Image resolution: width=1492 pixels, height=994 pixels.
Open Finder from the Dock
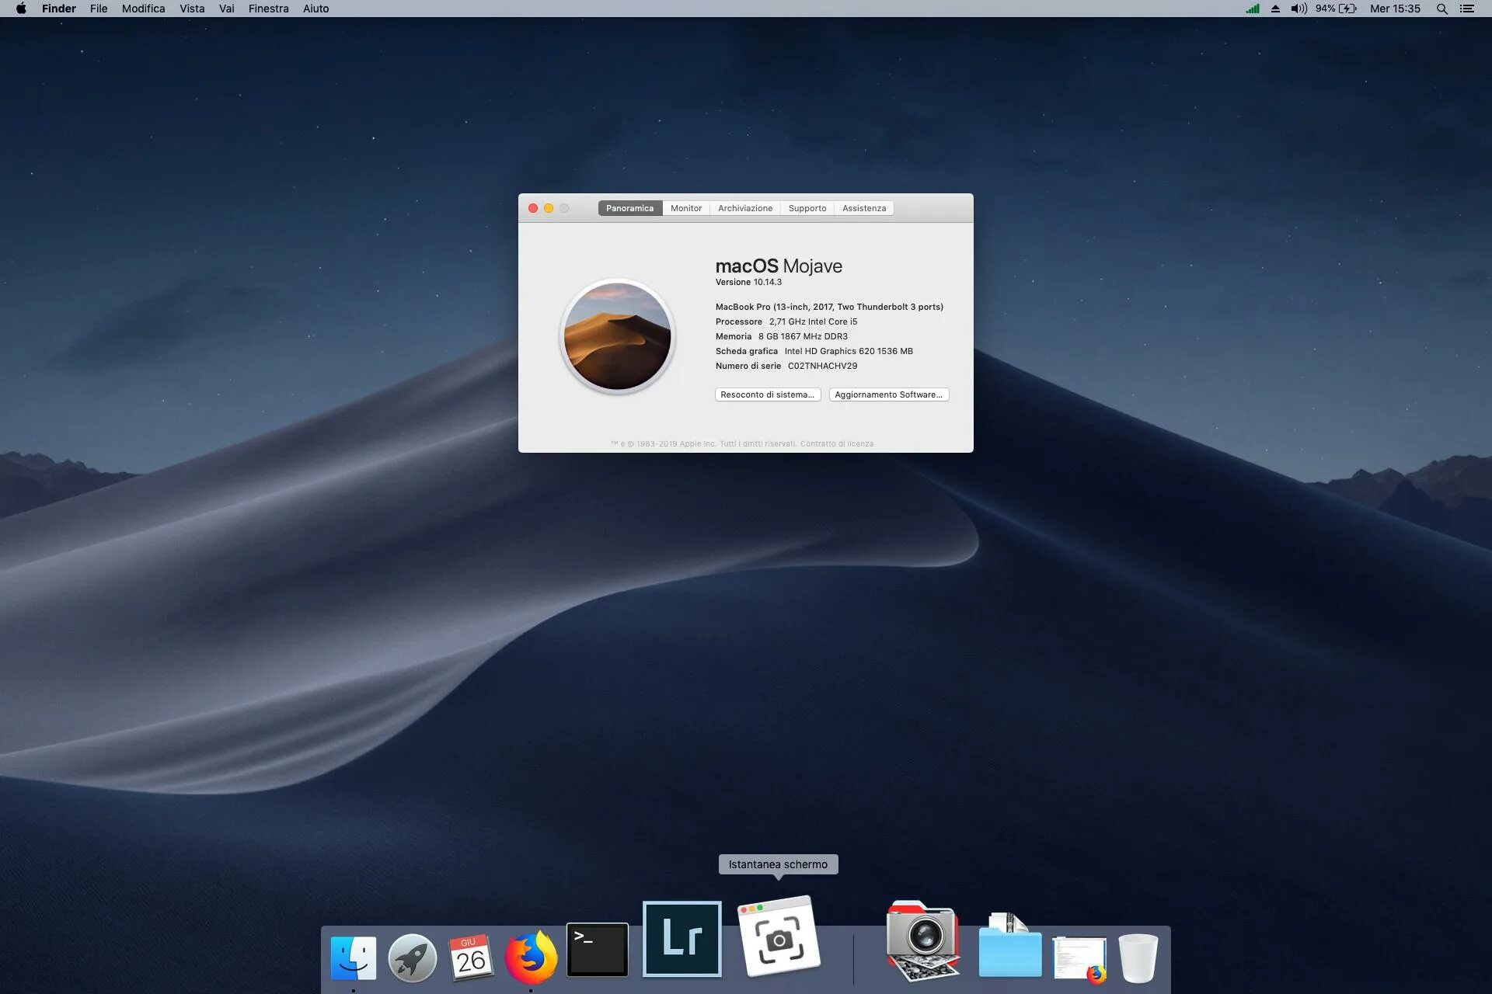click(x=354, y=957)
